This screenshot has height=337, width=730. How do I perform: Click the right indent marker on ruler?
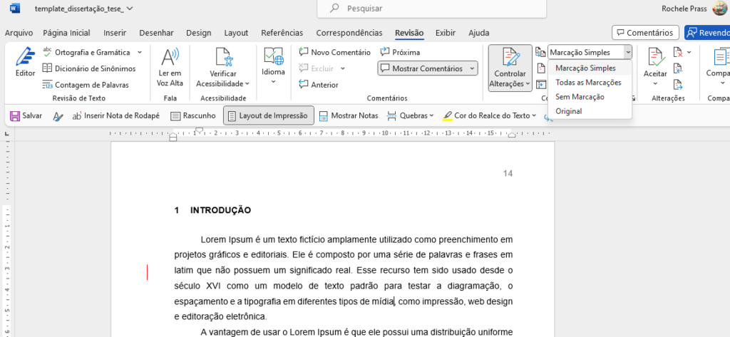(x=512, y=135)
